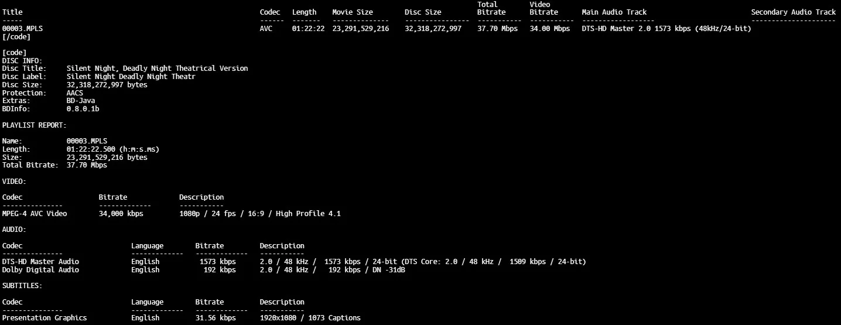Select the 34,000 kbps video bitrate
Screen dimensions: 841x325
(x=121, y=214)
